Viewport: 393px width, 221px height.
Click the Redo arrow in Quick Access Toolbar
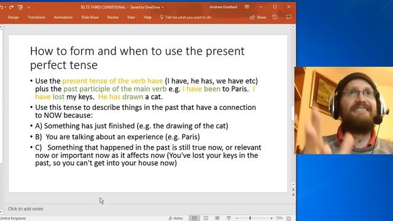11,7
